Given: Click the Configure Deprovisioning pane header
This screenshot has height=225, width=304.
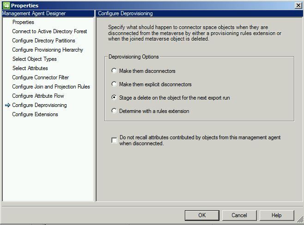Looking at the screenshot, I should click(x=199, y=13).
